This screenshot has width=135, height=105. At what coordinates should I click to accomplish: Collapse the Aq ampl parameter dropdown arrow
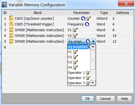[93, 42]
